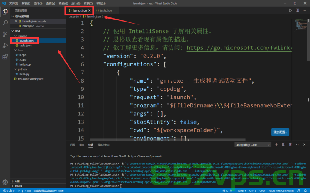Open the go.microsoft.com fwlink URL

point(239,47)
